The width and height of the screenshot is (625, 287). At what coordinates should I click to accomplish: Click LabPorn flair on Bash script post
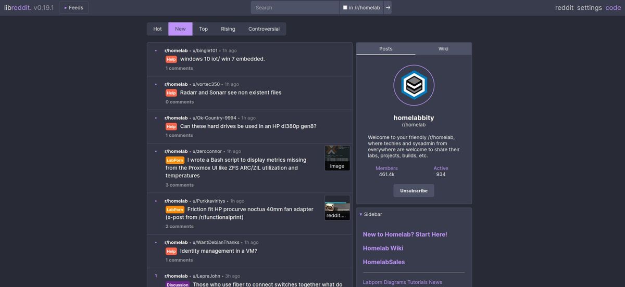pyautogui.click(x=175, y=160)
